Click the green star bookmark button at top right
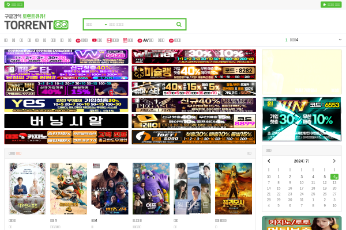Viewport: 346px width, 230px height. tap(331, 5)
